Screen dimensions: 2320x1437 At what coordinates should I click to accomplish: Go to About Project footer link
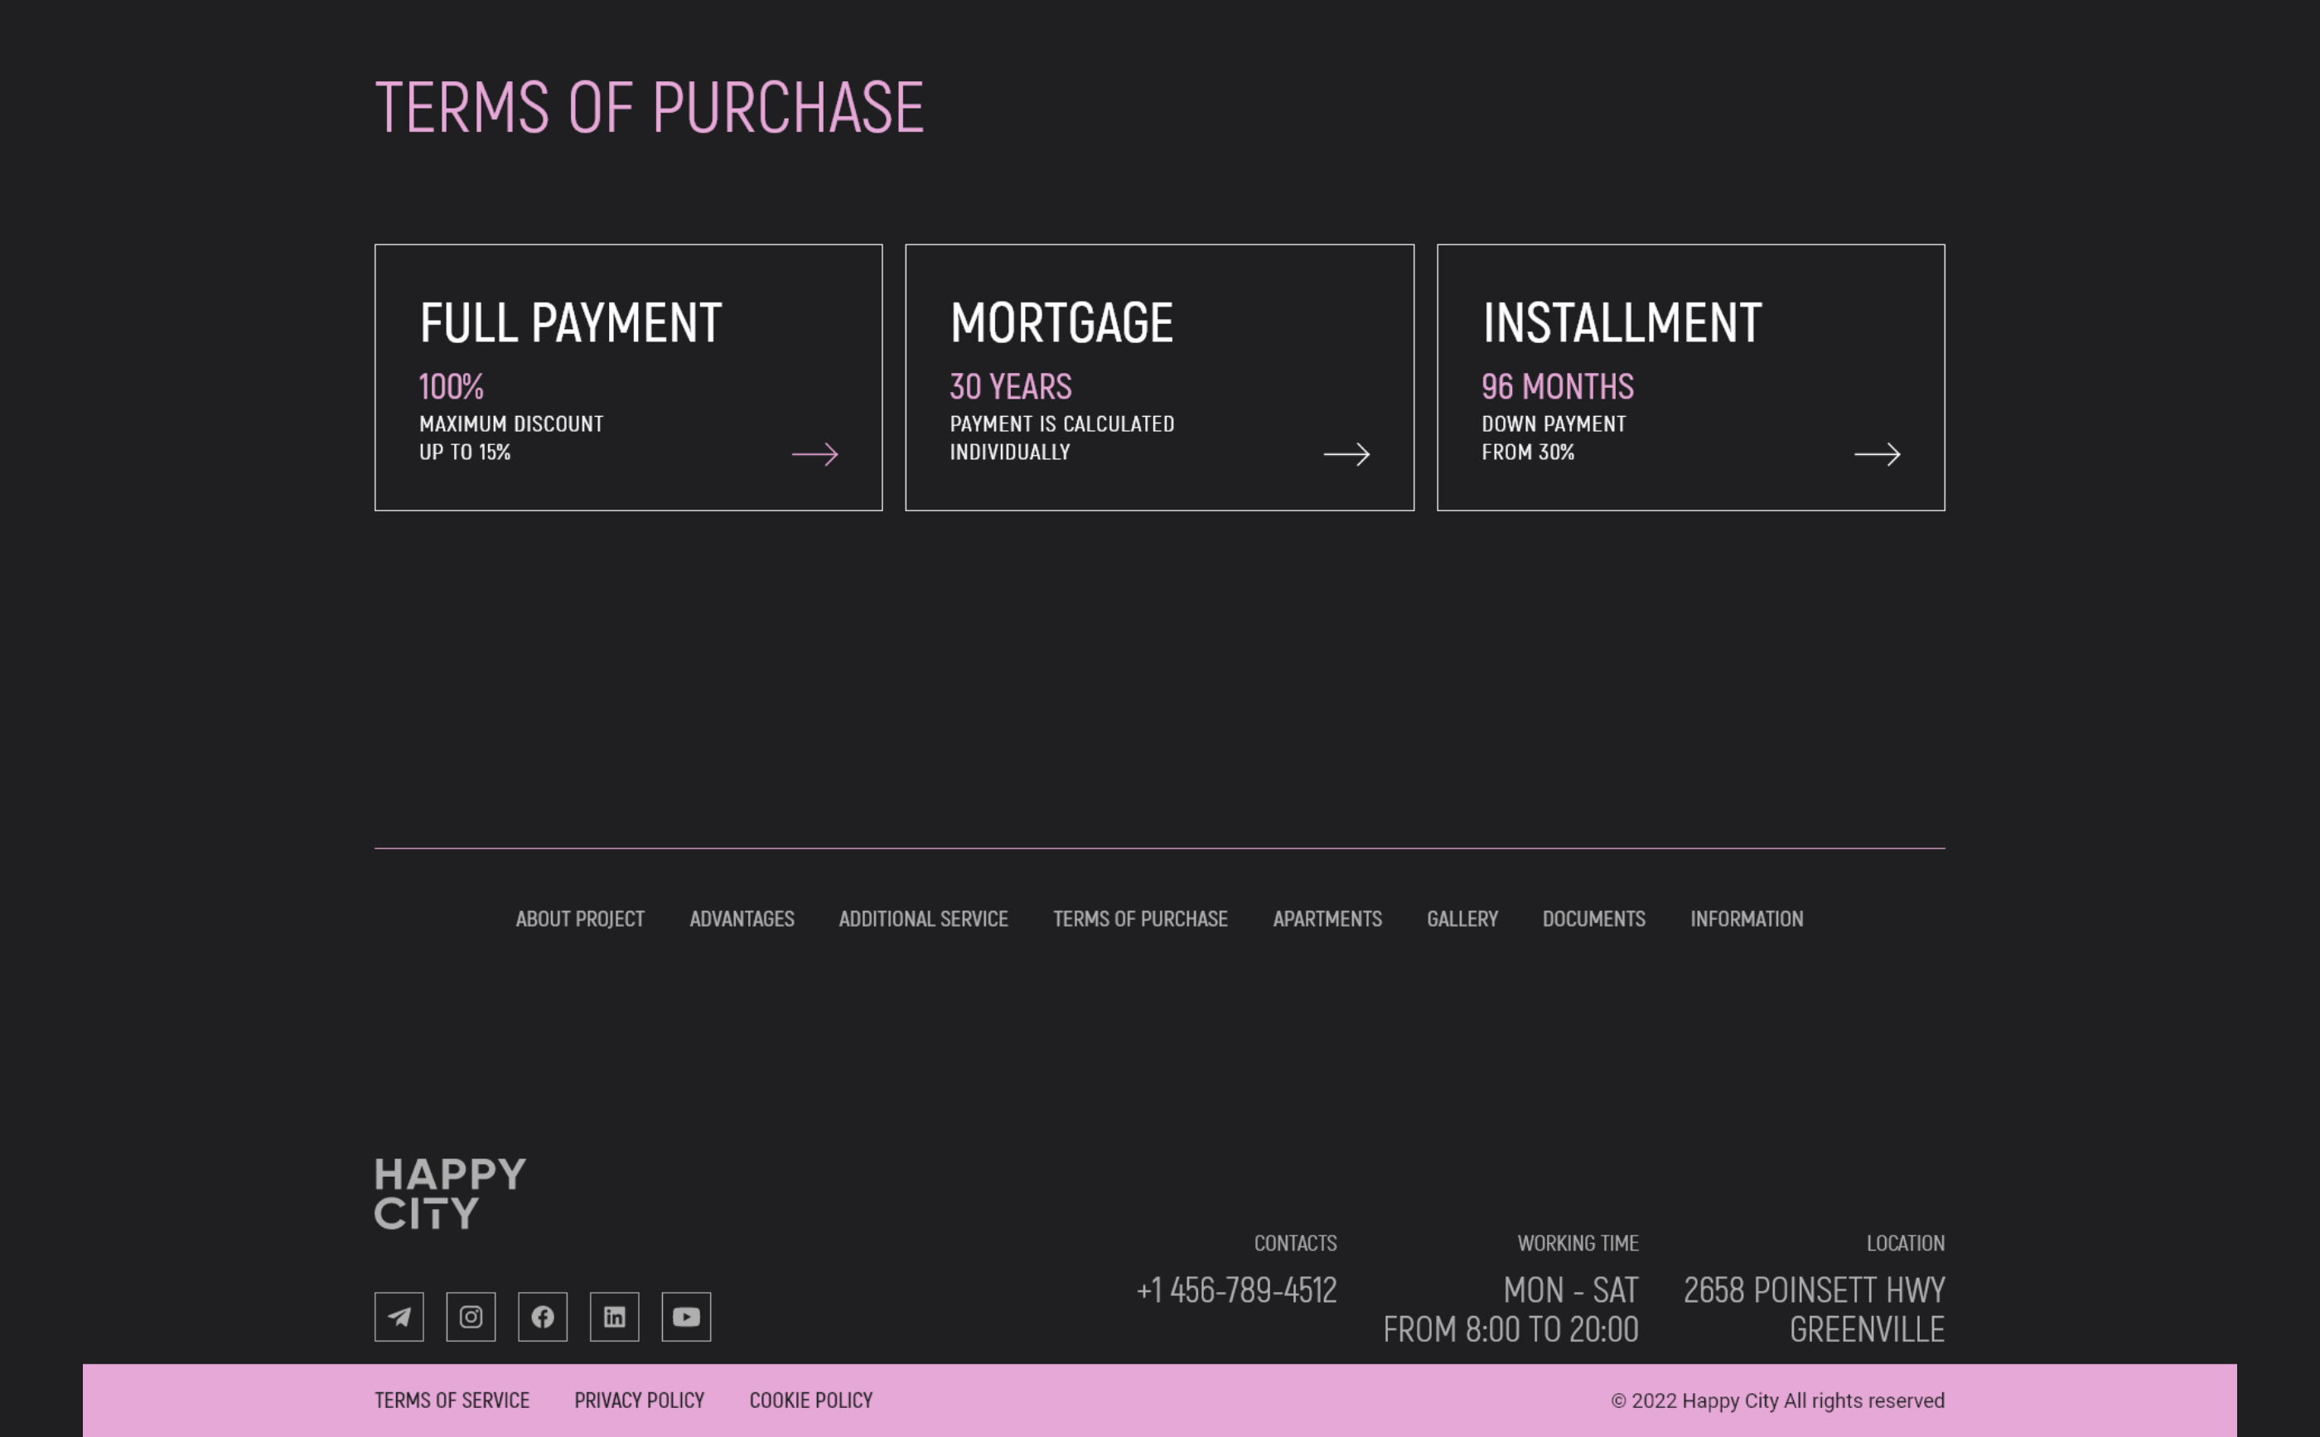tap(579, 919)
